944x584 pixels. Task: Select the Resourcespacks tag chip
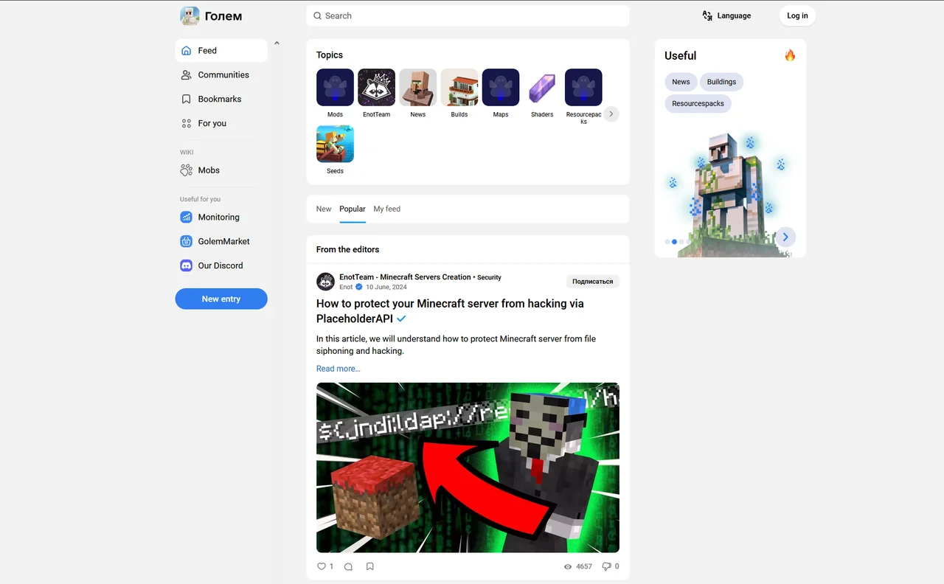[698, 104]
